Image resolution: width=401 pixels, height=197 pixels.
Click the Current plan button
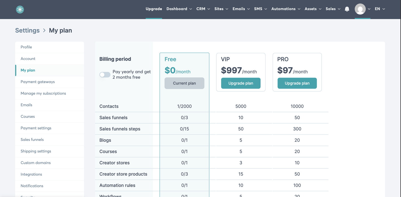coord(184,83)
